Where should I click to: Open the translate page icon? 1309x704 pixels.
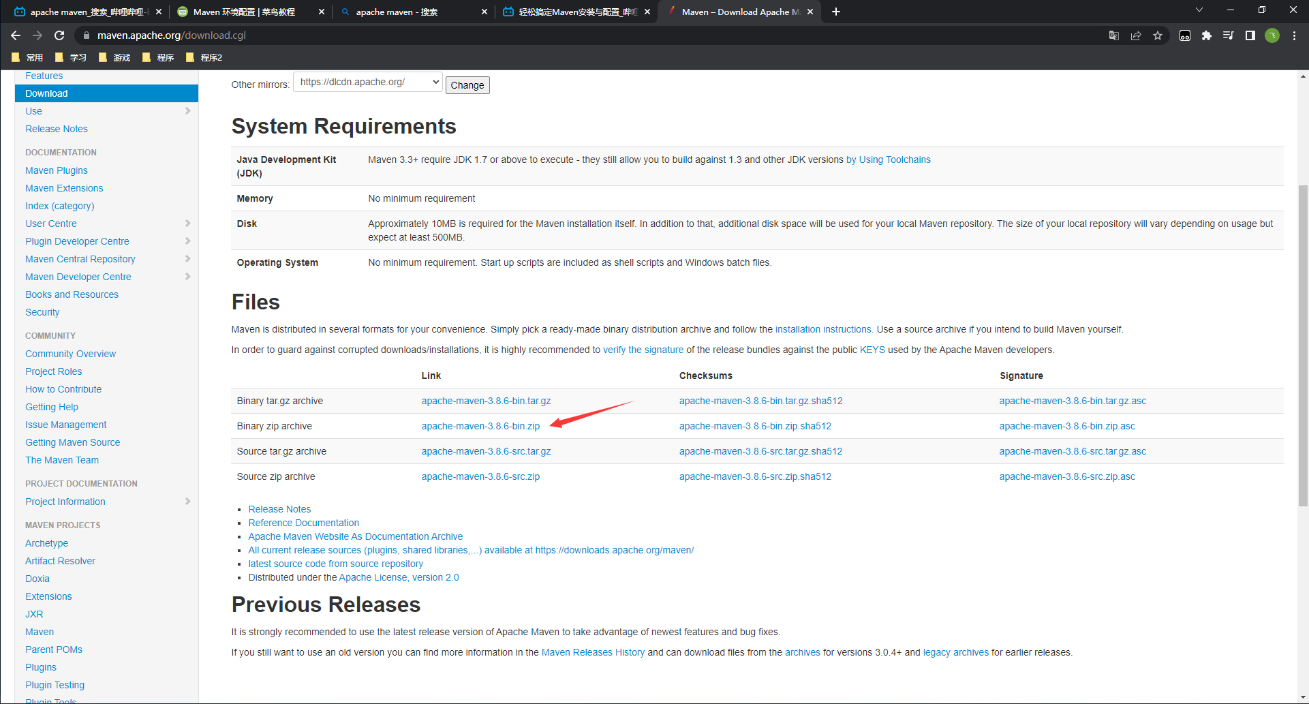point(1114,35)
